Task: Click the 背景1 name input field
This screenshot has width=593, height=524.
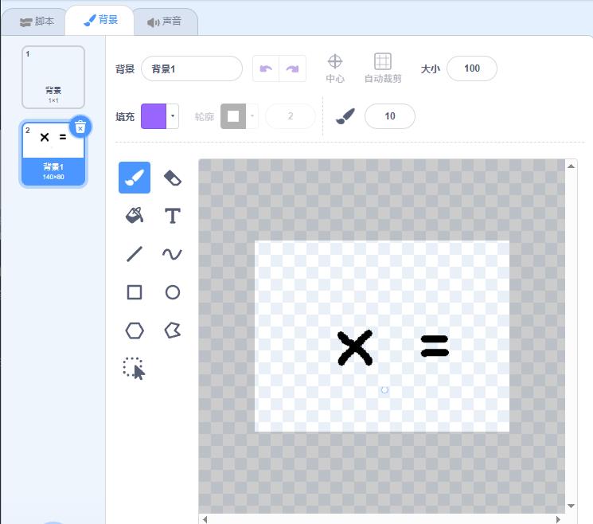Action: (191, 68)
